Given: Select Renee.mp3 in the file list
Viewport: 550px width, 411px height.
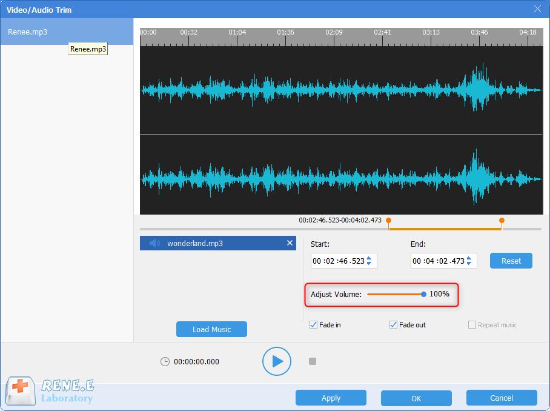Looking at the screenshot, I should (67, 32).
